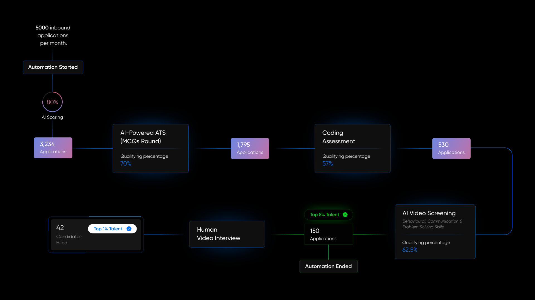Open the Coding Assessment card
The height and width of the screenshot is (300, 535).
(x=352, y=148)
